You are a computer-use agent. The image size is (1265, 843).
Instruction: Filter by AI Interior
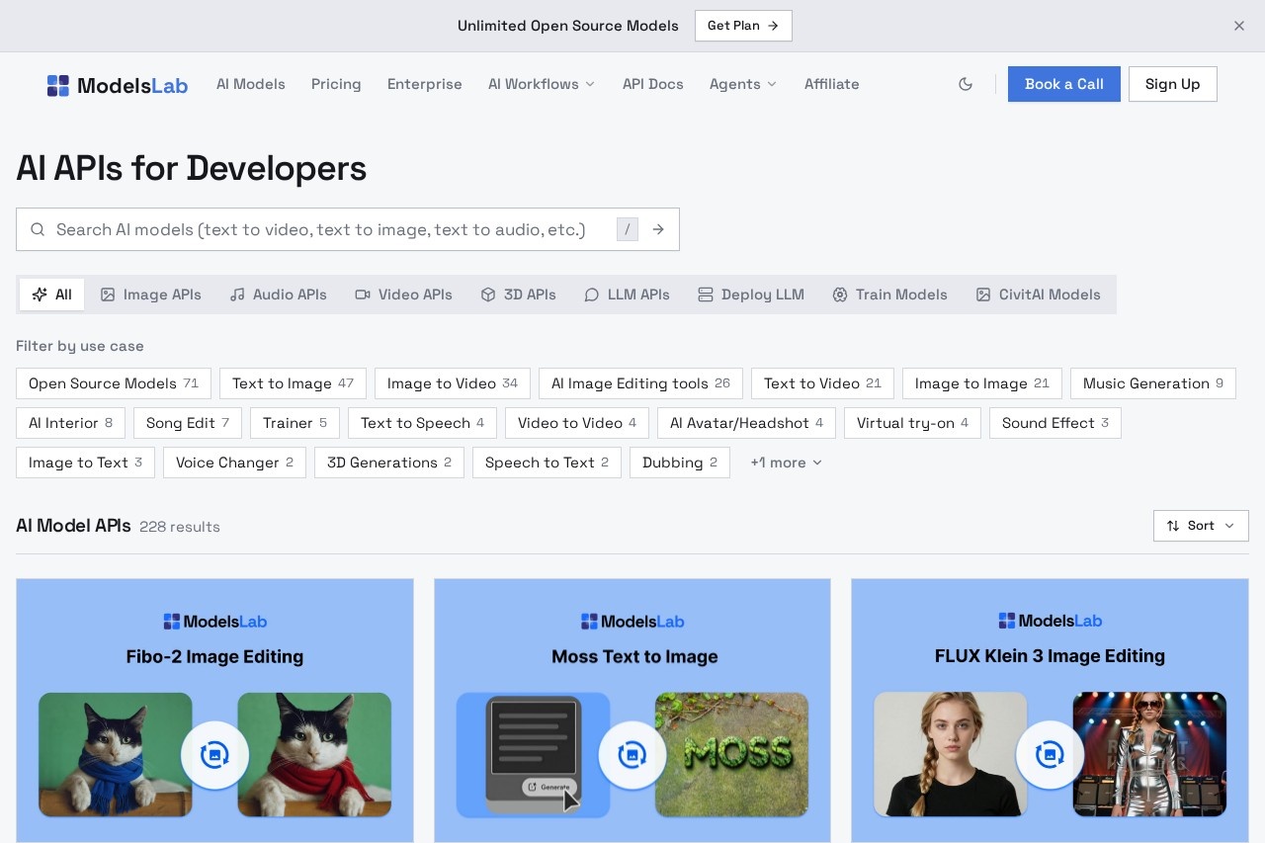pos(70,423)
